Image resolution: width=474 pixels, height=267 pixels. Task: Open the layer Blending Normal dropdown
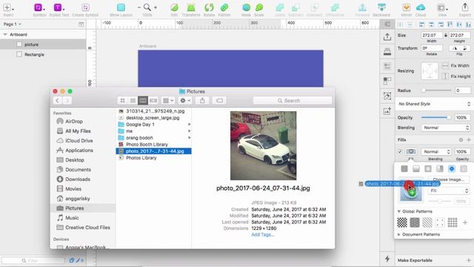446,128
